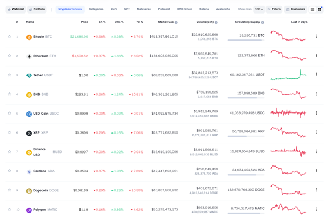The height and width of the screenshot is (219, 326).
Task: Click the Ethereum coin logo
Action: tap(29, 56)
